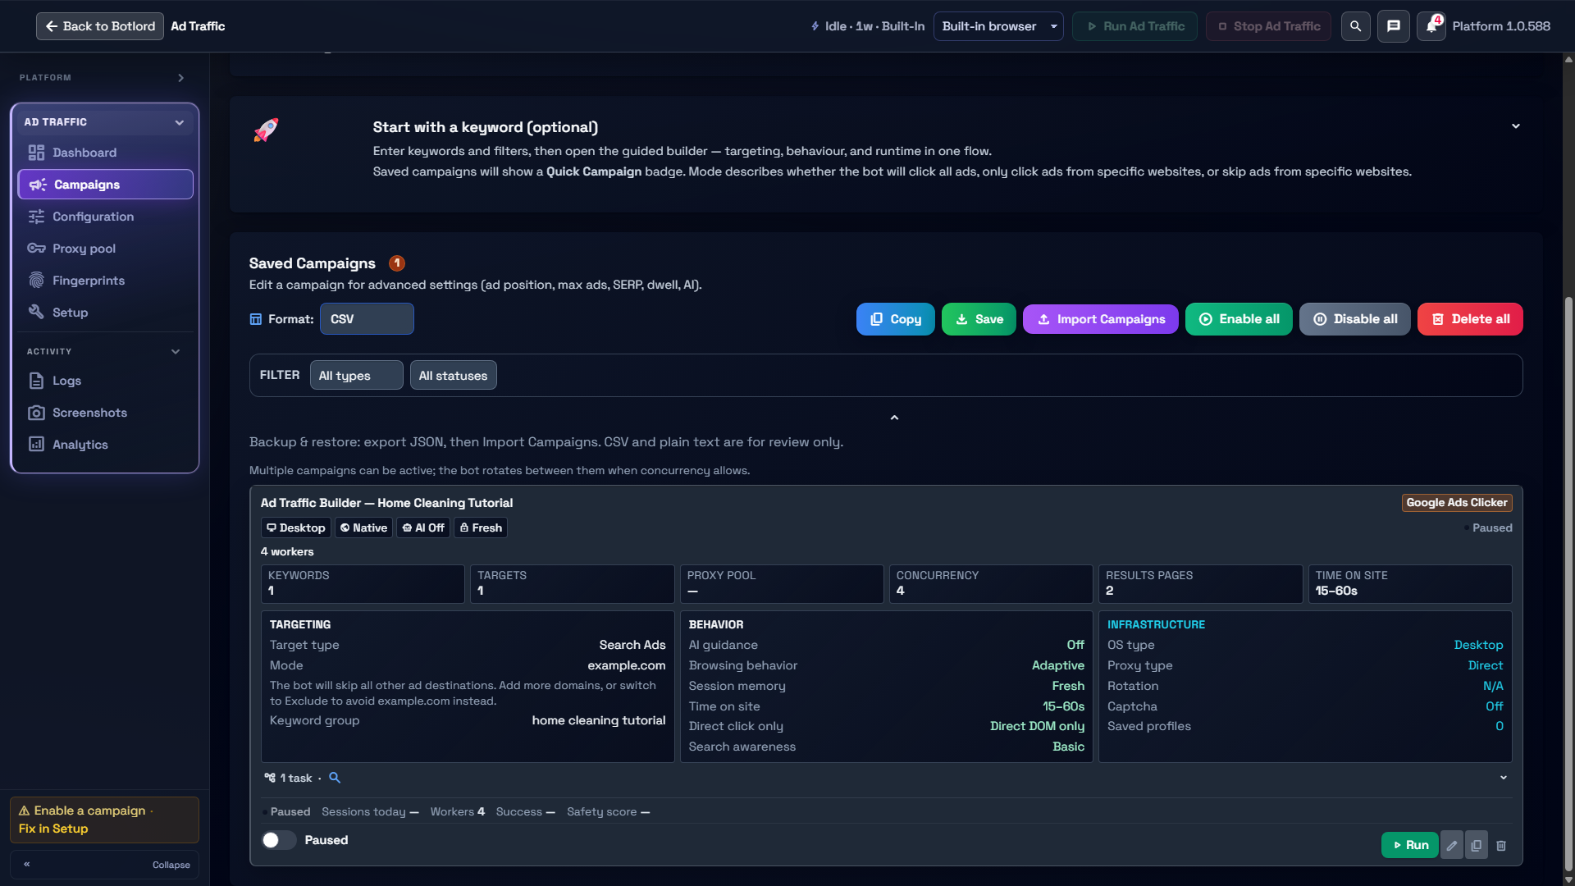The image size is (1575, 886).
Task: Click the Import Campaigns button
Action: coord(1100,319)
